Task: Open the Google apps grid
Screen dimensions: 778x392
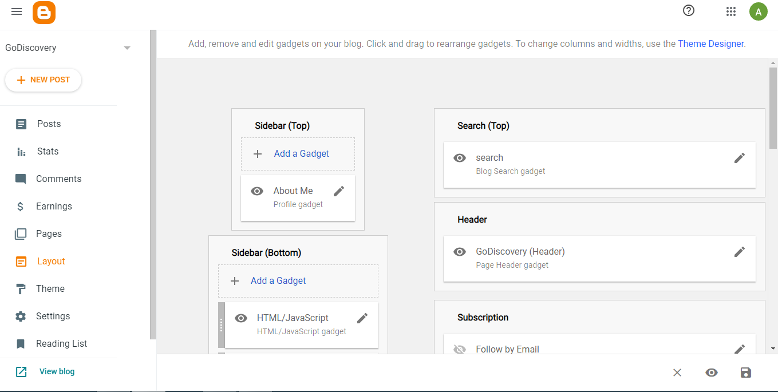Action: 730,11
